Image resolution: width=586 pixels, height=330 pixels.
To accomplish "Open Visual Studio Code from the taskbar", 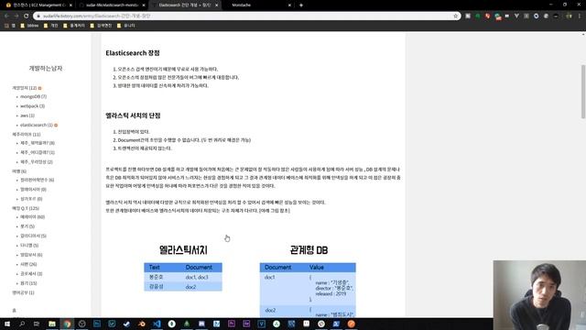I will 157,324.
